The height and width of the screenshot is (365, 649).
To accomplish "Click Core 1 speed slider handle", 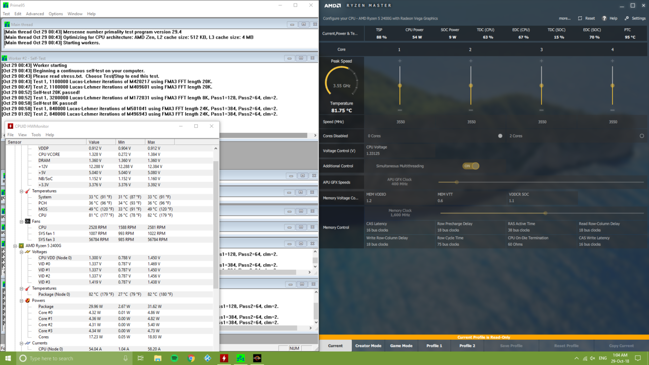I will 400,86.
